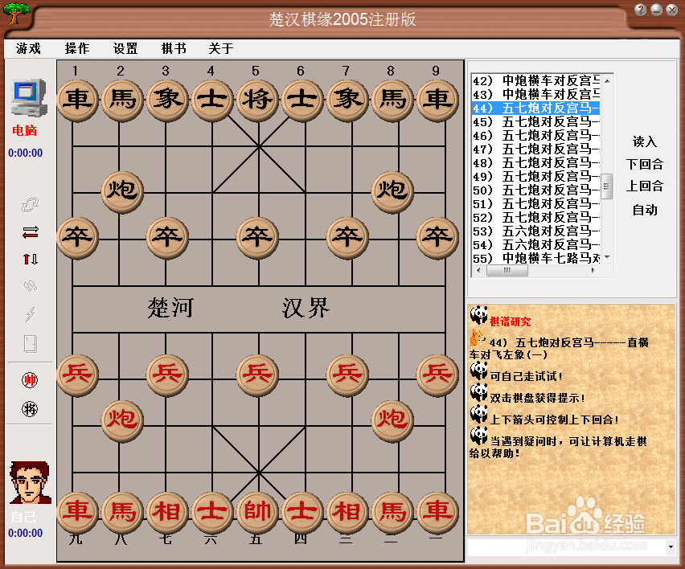Open the 游戏 menu
The width and height of the screenshot is (685, 569).
[x=27, y=48]
